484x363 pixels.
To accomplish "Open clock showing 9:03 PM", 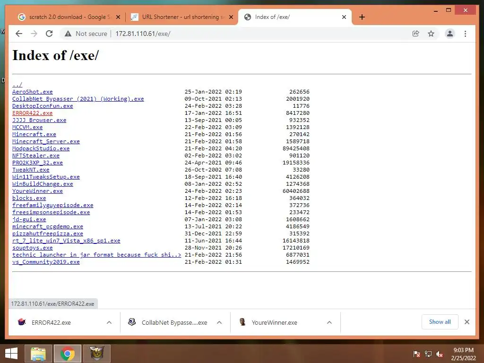I will [x=463, y=354].
